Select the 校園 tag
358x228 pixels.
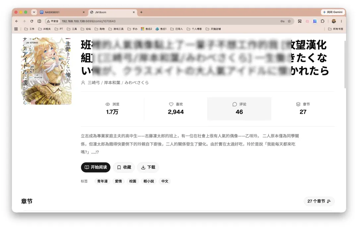click(x=133, y=181)
